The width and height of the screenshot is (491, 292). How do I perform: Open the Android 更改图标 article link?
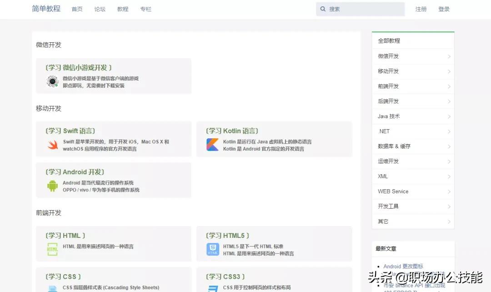[x=404, y=266]
